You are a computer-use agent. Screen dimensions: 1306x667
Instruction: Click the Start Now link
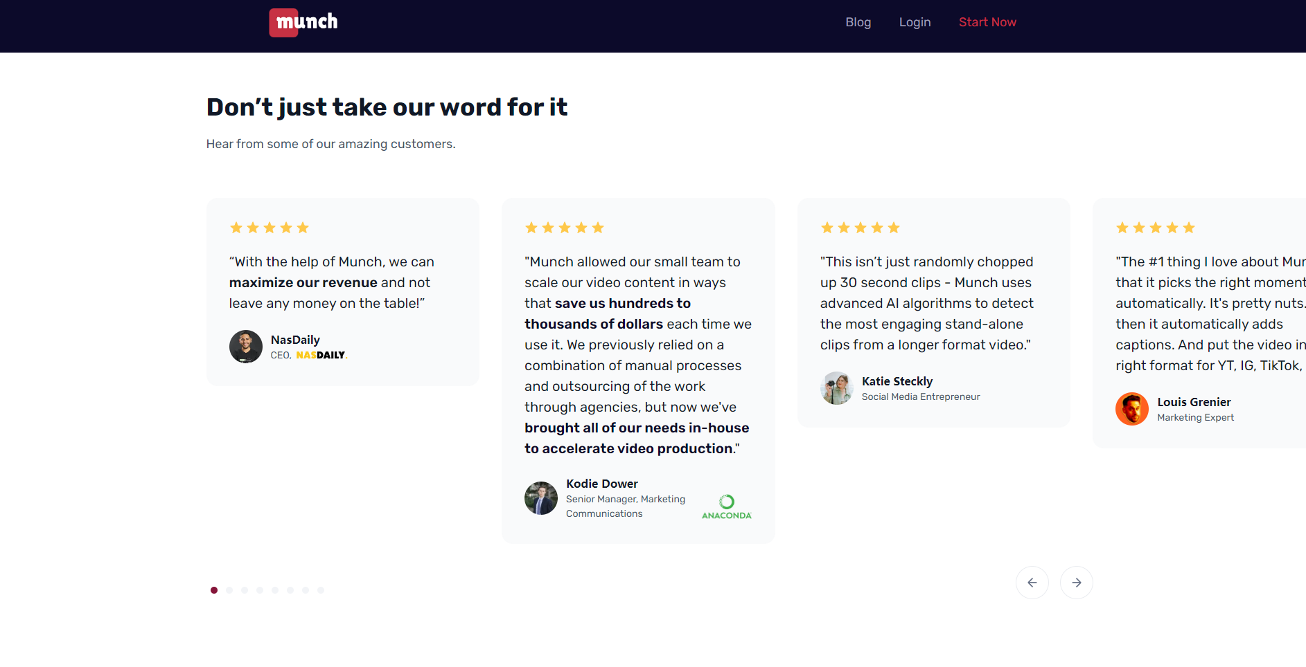[987, 22]
